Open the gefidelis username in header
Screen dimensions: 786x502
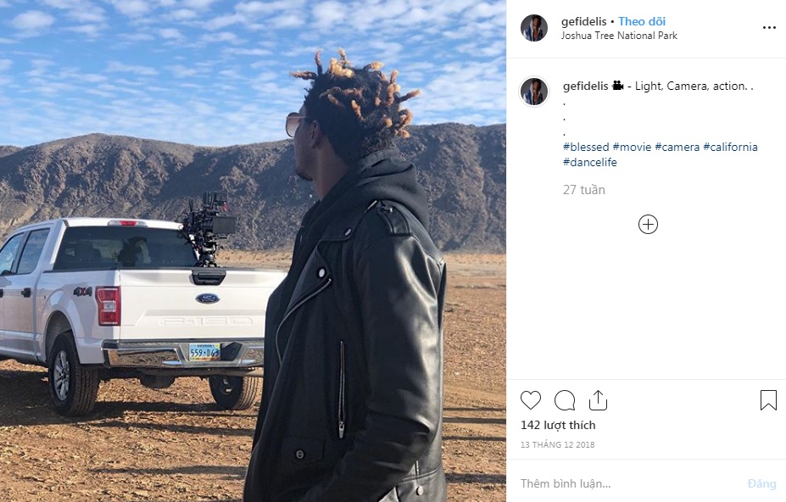click(584, 21)
